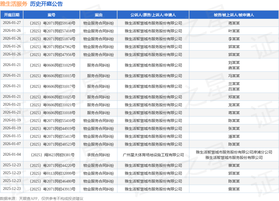Click plaintiff 广州星太体育场地设施工程有限公司

coord(153,155)
